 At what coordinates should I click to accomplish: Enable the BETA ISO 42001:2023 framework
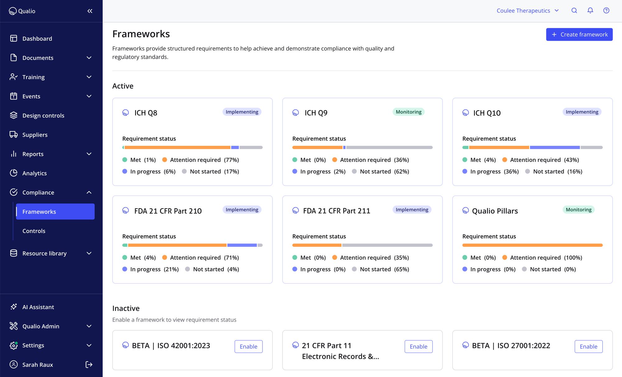pyautogui.click(x=248, y=346)
